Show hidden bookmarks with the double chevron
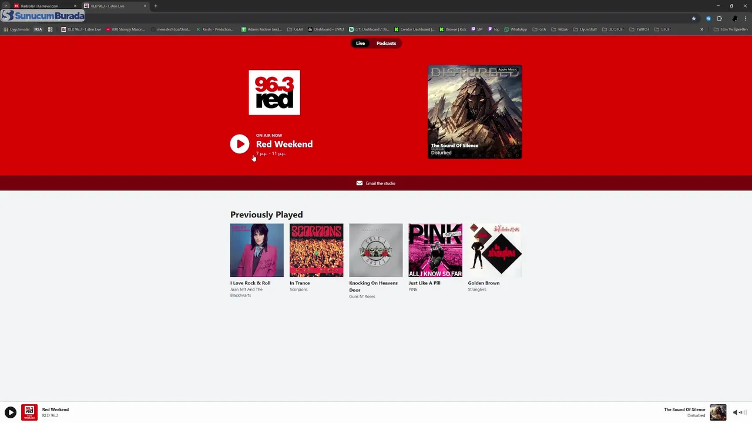The image size is (752, 423). point(701,29)
